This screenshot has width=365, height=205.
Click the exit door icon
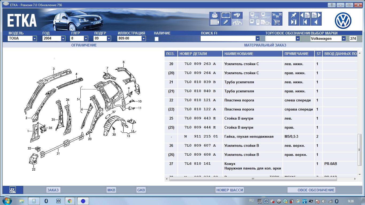click(x=294, y=22)
